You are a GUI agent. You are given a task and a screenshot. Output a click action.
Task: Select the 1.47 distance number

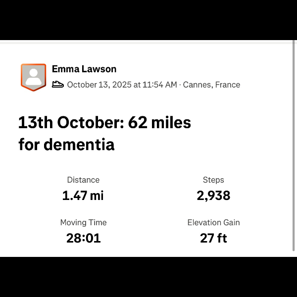coord(75,196)
